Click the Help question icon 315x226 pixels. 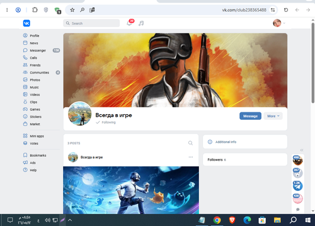[x=25, y=170]
